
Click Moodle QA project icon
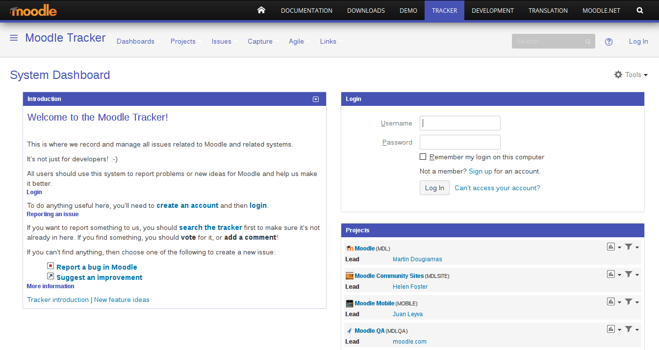[x=350, y=331]
